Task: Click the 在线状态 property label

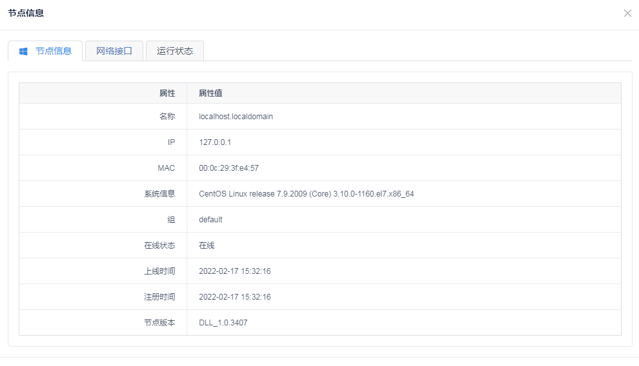Action: pyautogui.click(x=159, y=246)
